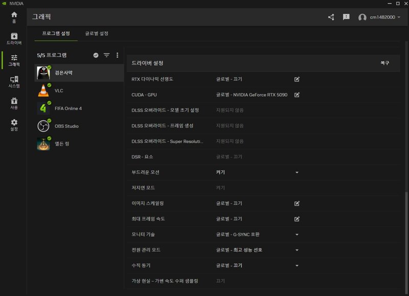Screen dimensions: 409x296
Task: Select the VLC program entry
Action: click(x=79, y=90)
